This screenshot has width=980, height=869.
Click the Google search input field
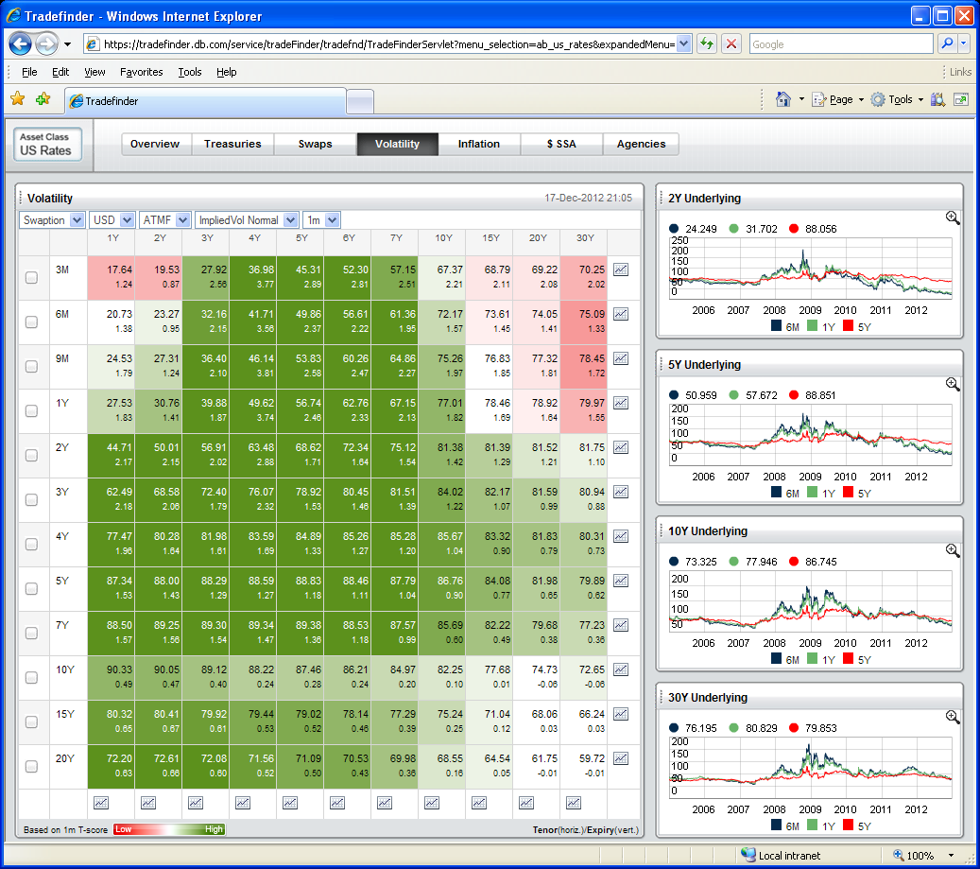(x=839, y=44)
